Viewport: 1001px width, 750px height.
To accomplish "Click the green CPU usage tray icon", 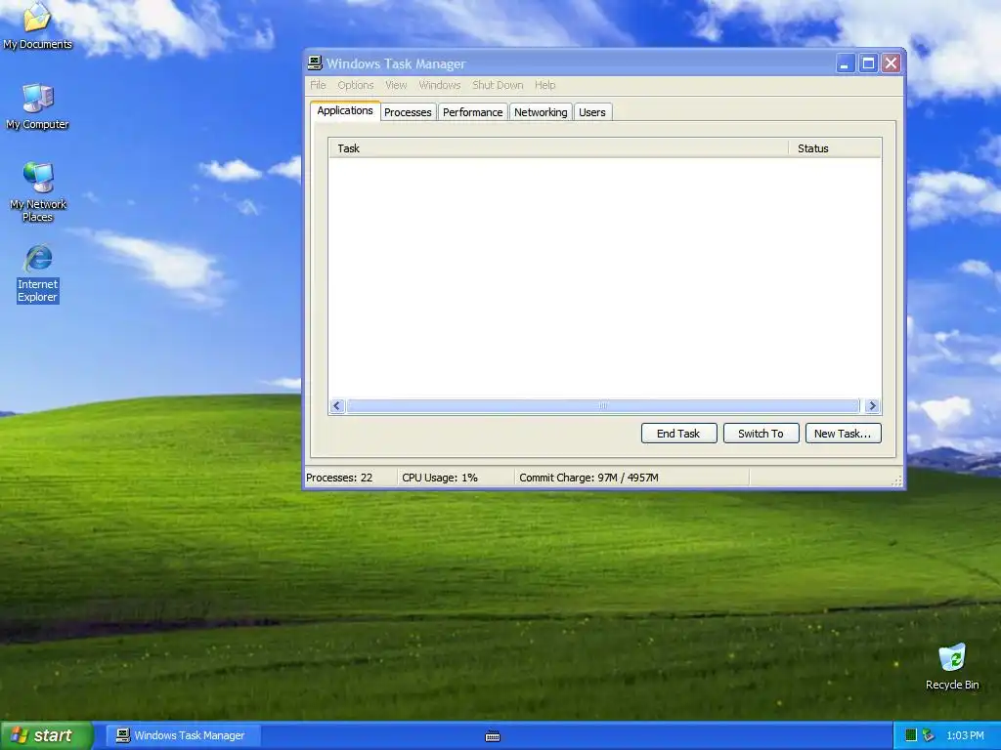I will (911, 735).
